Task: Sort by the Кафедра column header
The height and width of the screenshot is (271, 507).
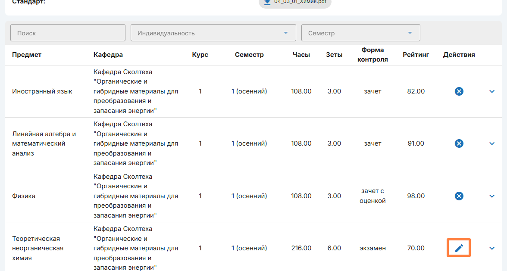Action: click(x=108, y=55)
